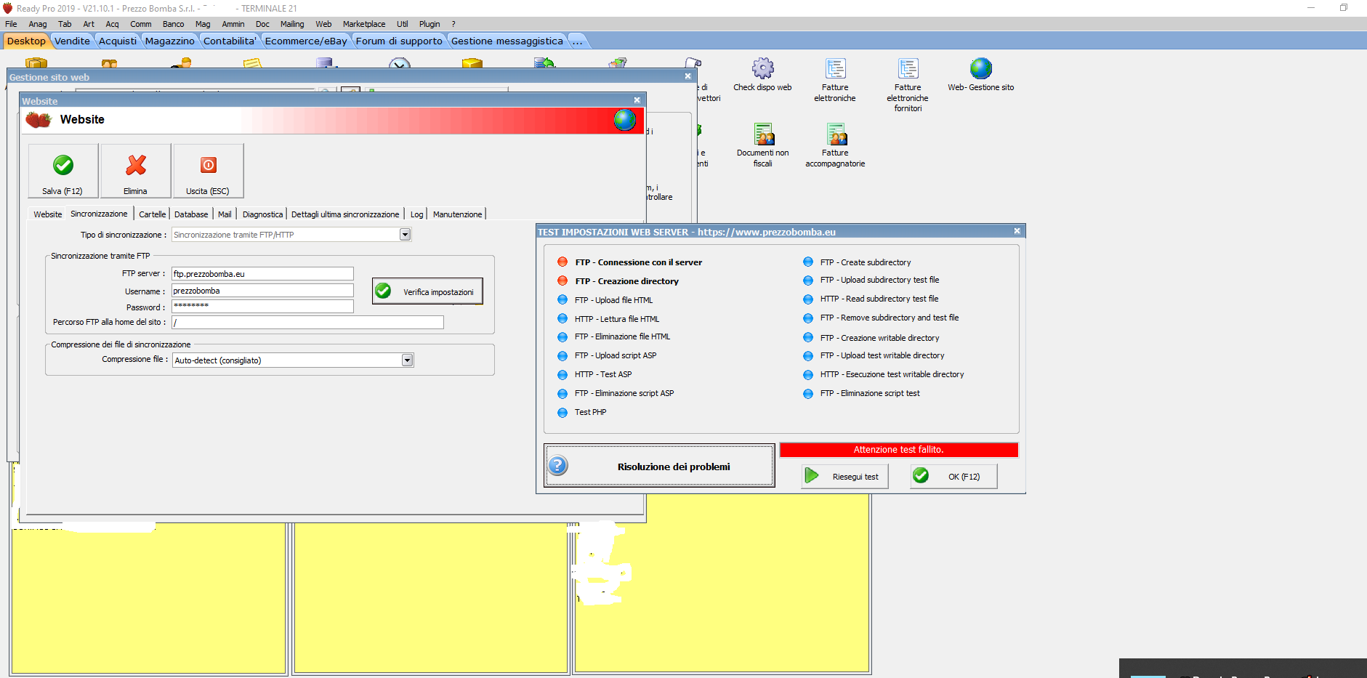Click 'FTP - Eliminazione script ASP' text
This screenshot has width=1367, height=678.
[624, 393]
